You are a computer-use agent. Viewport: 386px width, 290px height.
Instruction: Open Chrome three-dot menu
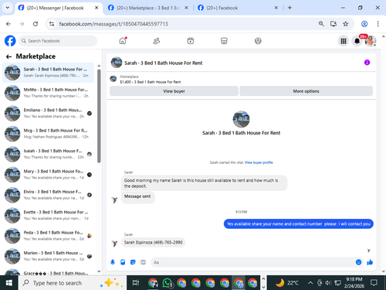(378, 24)
